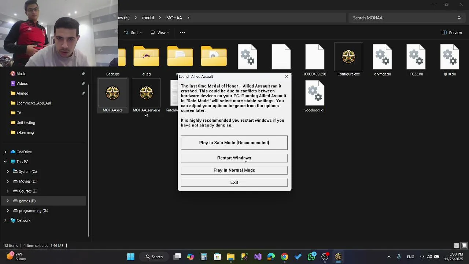Open the View dropdown
The height and width of the screenshot is (264, 469).
pyautogui.click(x=160, y=33)
